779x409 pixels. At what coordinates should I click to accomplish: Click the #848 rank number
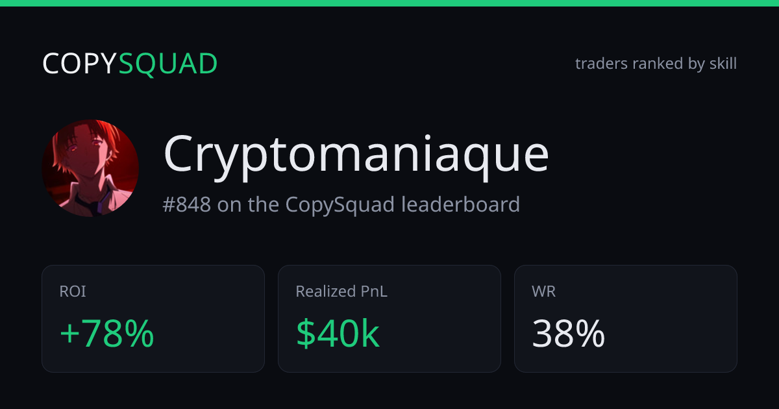coord(187,204)
